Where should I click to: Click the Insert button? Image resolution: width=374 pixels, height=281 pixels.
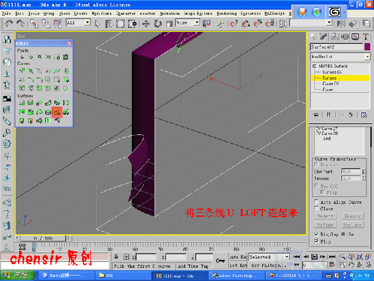click(x=325, y=216)
